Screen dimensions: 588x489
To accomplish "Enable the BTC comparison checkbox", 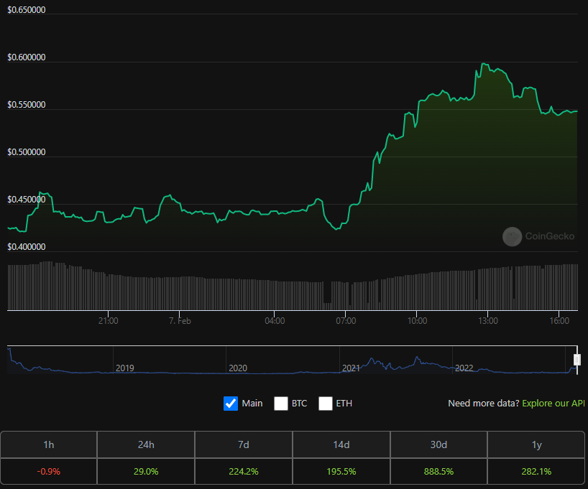I will (x=281, y=404).
